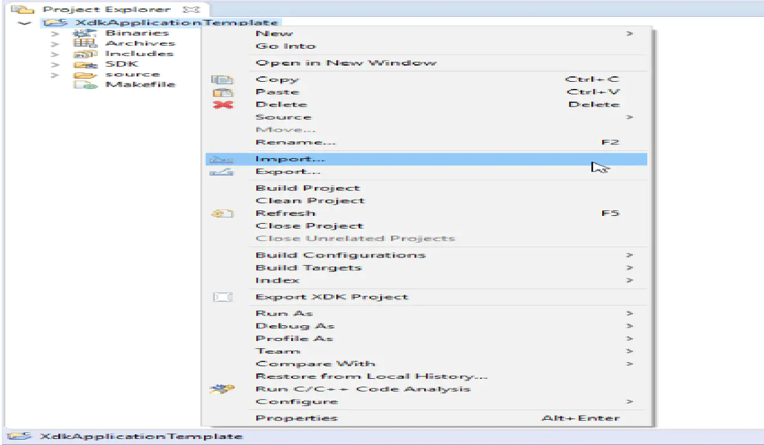Click the Alt+Enter shortcut text
764x445 pixels.
tap(581, 419)
